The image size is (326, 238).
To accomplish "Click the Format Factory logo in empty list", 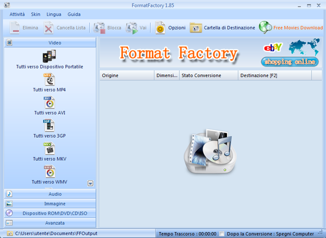I will [210, 151].
